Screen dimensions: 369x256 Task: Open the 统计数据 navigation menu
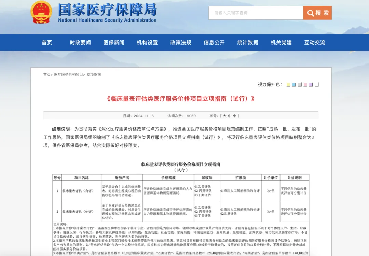[x=247, y=42]
